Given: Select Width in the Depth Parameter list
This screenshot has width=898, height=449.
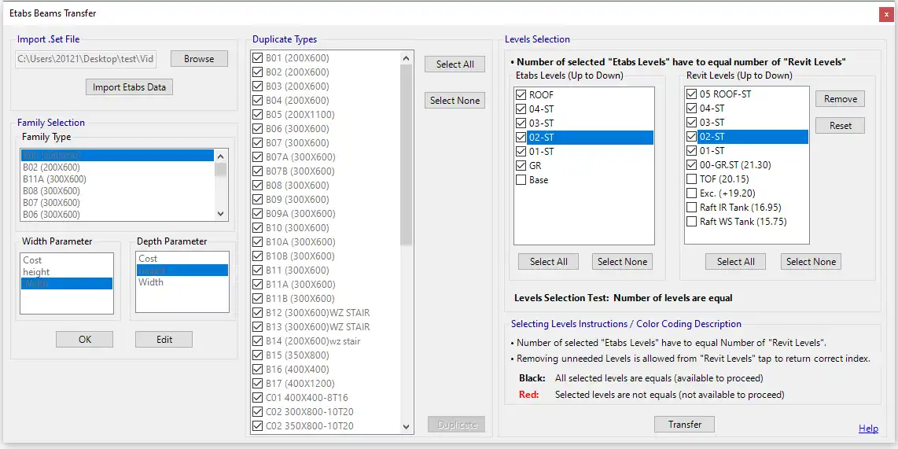Looking at the screenshot, I should pos(151,282).
